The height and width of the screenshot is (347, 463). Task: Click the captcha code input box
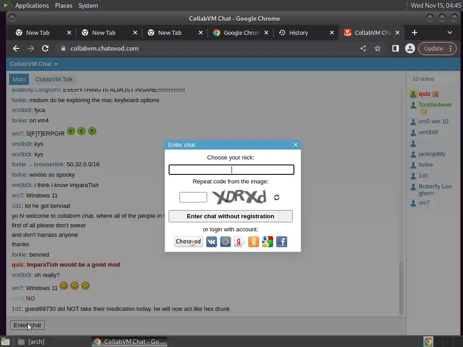pyautogui.click(x=193, y=197)
